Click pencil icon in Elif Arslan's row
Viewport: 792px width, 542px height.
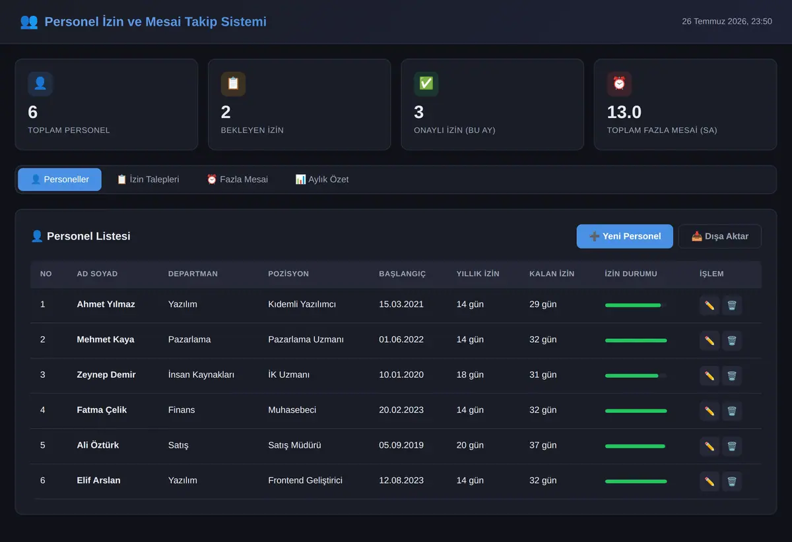(709, 481)
